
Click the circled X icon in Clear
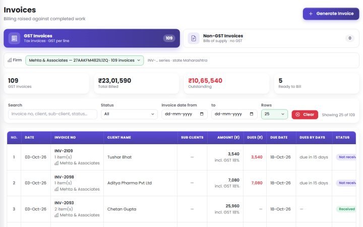298,115
